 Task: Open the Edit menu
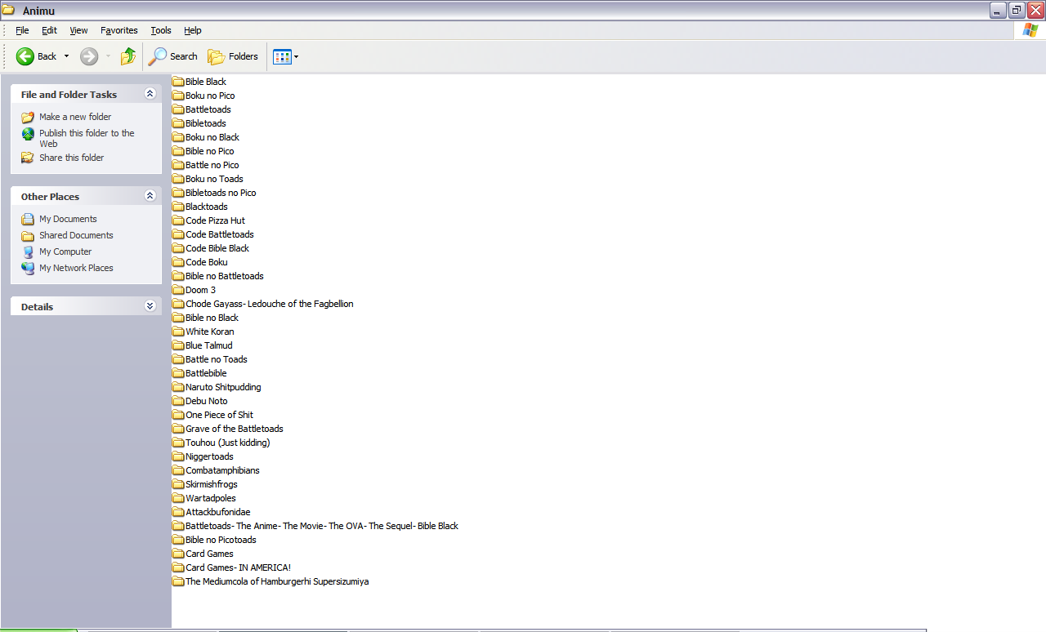[49, 30]
